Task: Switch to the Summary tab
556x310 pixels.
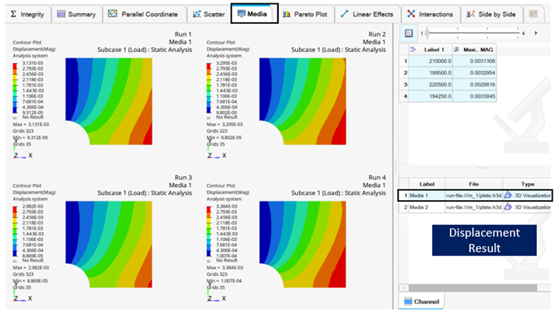Action: 76,14
